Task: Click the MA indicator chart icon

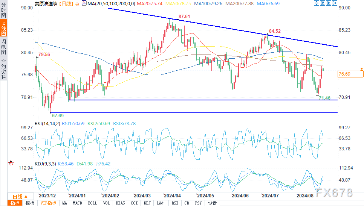Action: (84, 3)
